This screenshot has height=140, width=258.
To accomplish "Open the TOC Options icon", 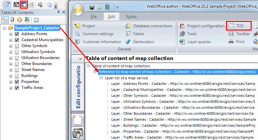I will (x=36, y=20).
